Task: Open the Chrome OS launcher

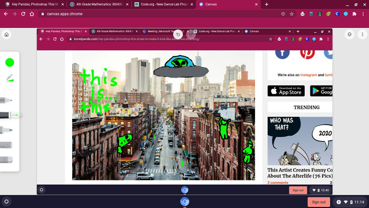Action: (x=6, y=202)
